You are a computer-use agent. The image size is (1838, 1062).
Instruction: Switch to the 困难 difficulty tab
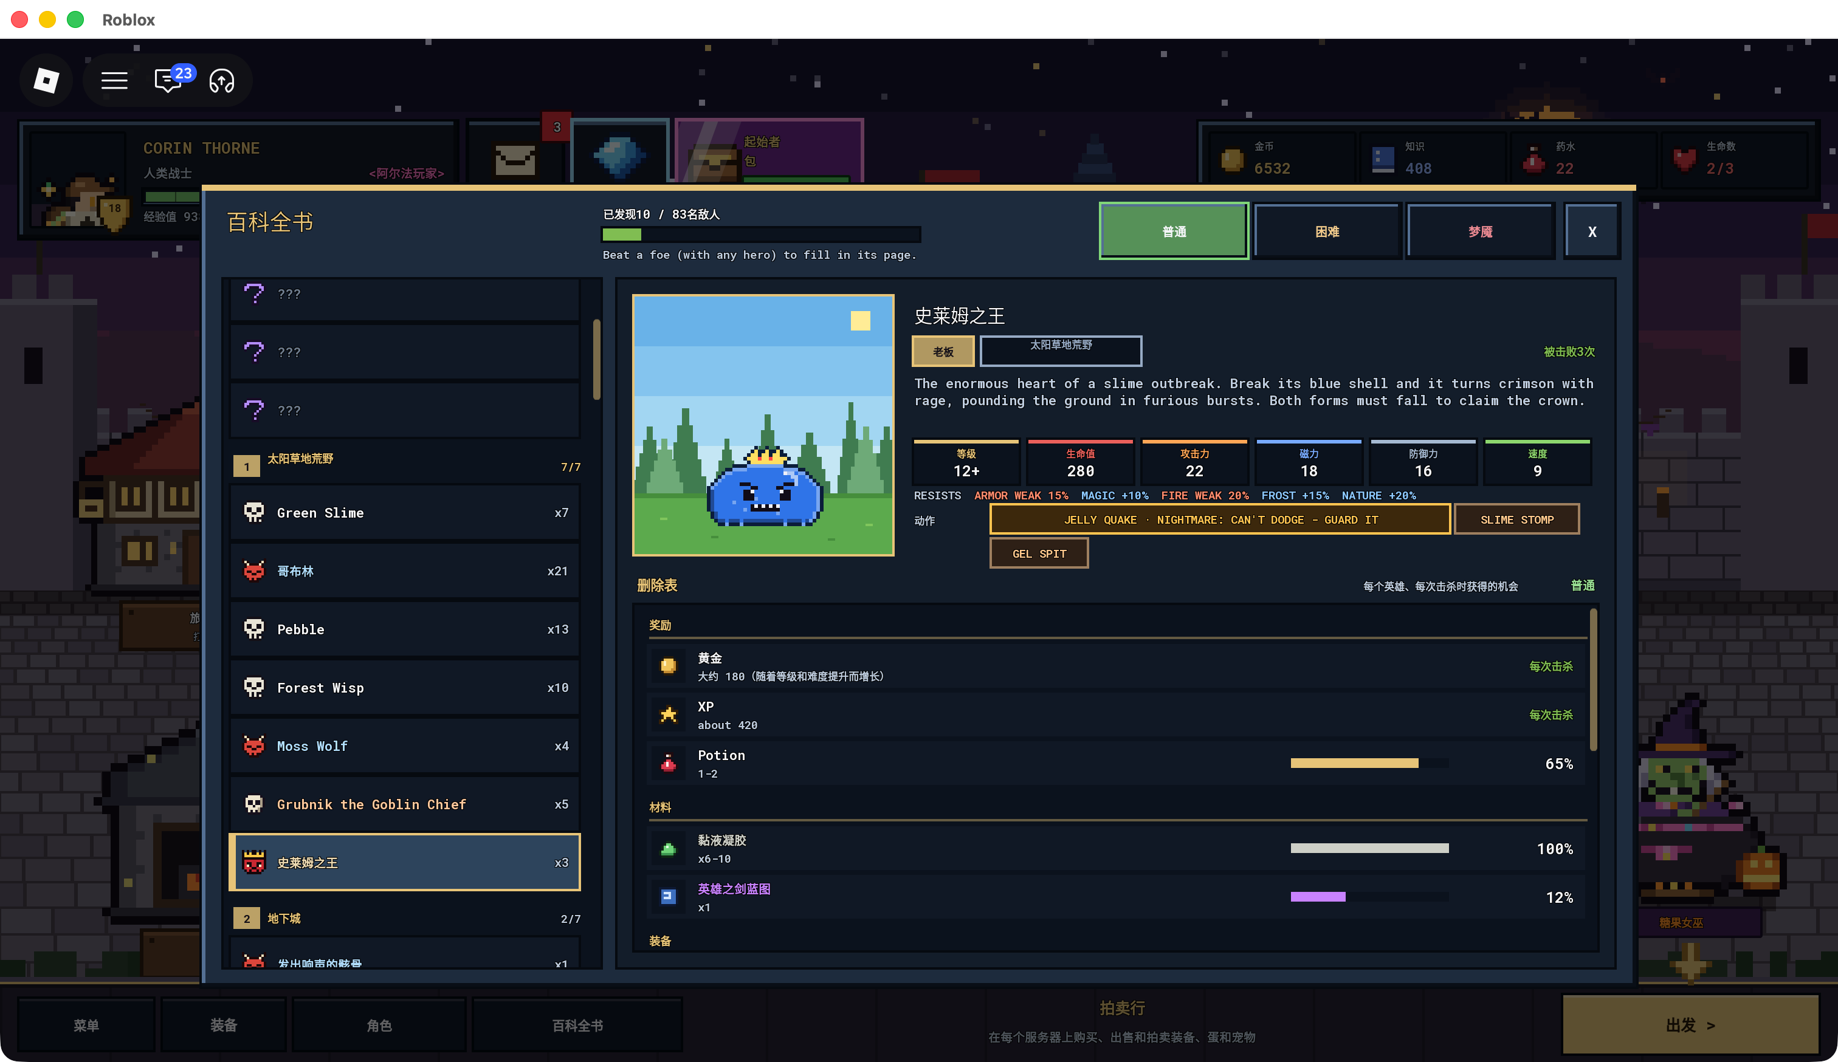click(1327, 231)
